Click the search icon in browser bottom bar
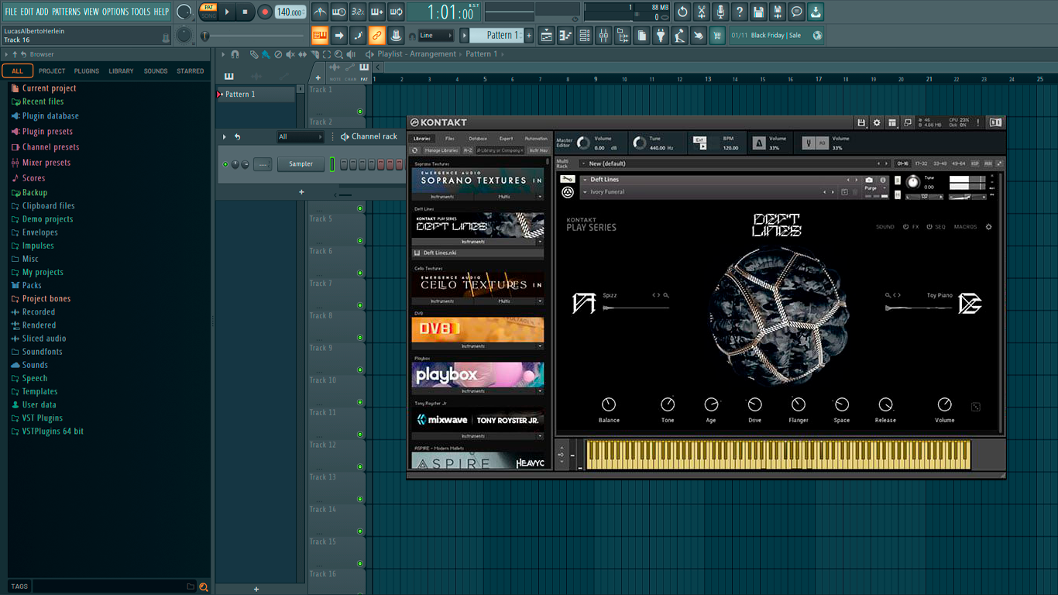 click(204, 586)
